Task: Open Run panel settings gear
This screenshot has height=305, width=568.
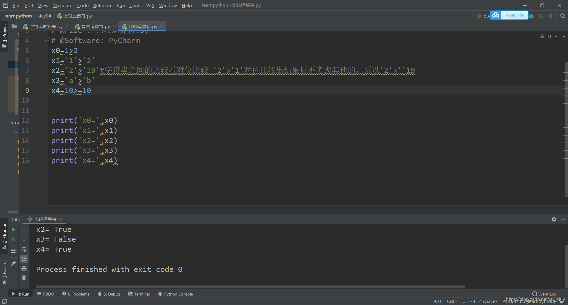Action: (554, 219)
